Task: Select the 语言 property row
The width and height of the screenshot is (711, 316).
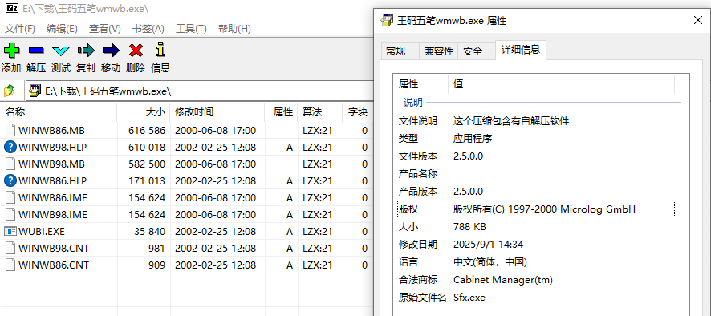Action: (x=536, y=262)
